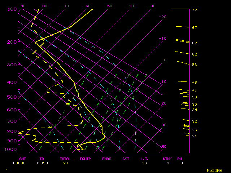This screenshot has height=173, width=231.
Task: Click the KINX header label
Action: coord(167,159)
